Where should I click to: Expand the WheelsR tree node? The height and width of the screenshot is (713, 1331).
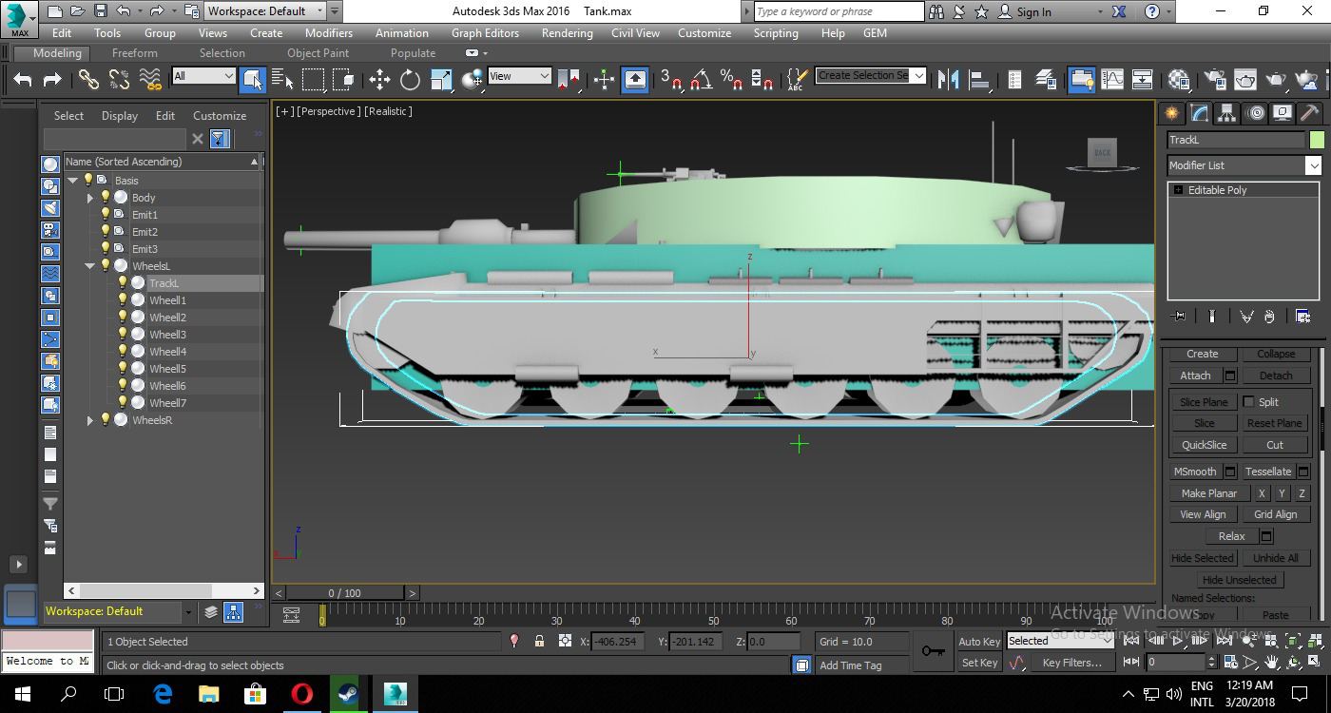90,420
